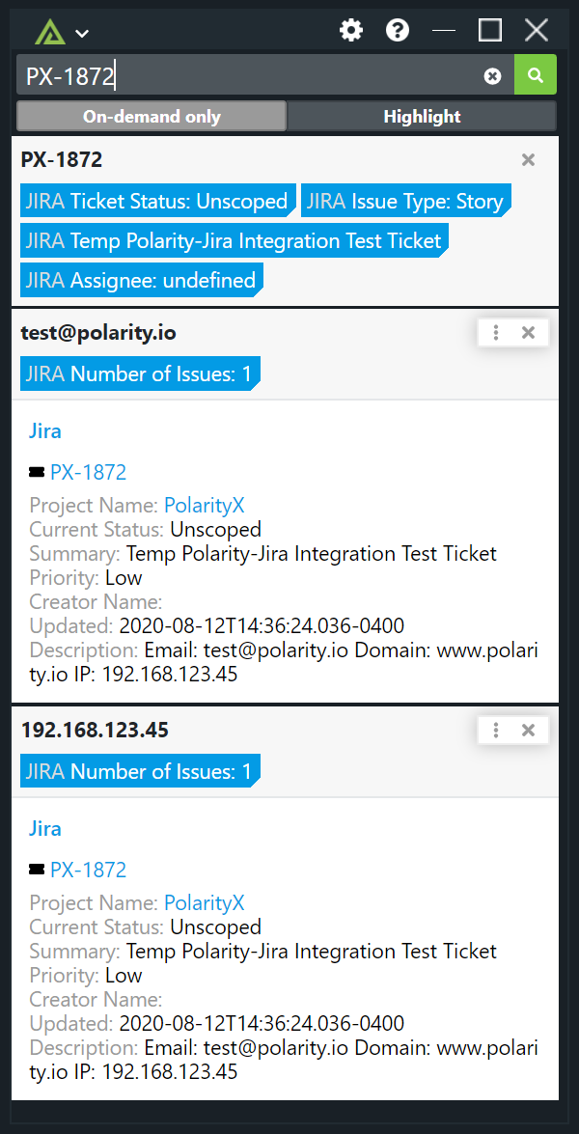Close the test@polarity.io result card

click(529, 333)
